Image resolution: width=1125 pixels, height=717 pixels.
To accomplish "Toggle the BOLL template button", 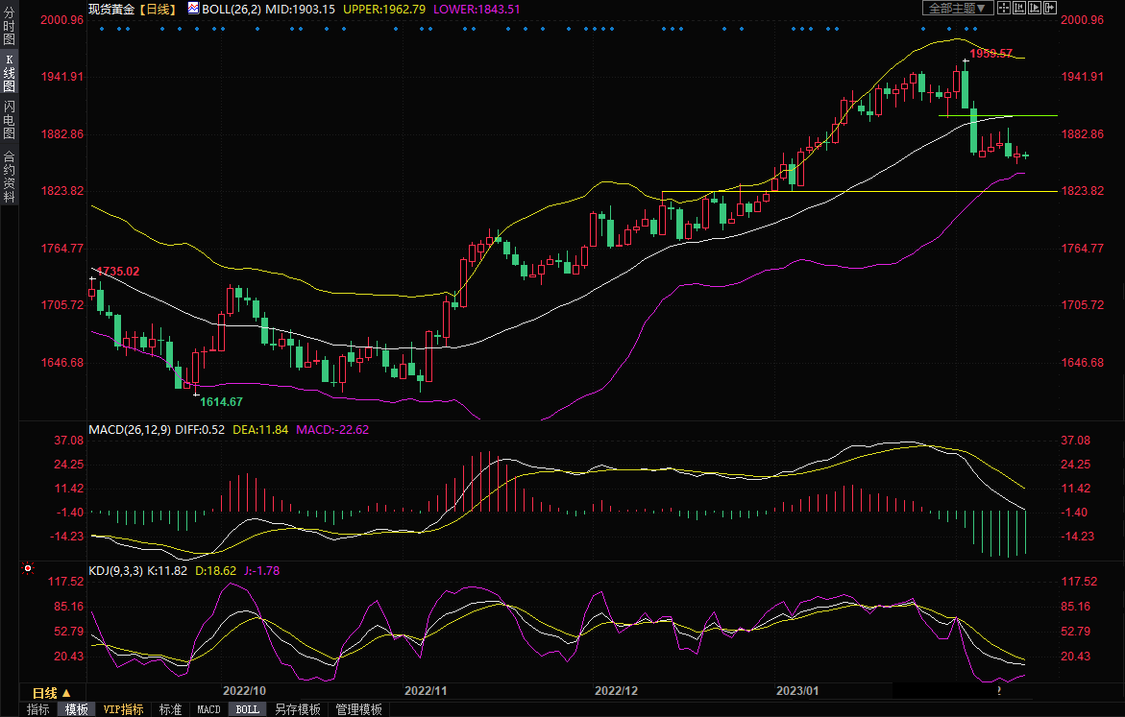I will click(247, 709).
